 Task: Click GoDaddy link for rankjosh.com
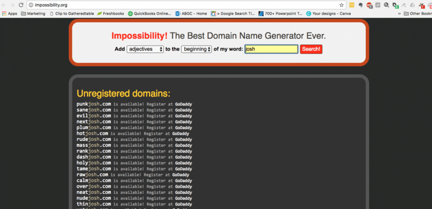coord(184,151)
